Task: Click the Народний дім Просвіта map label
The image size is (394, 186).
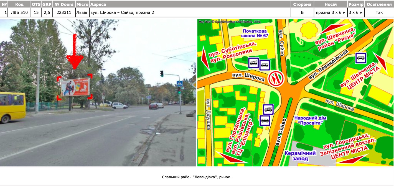Action: click(311, 120)
